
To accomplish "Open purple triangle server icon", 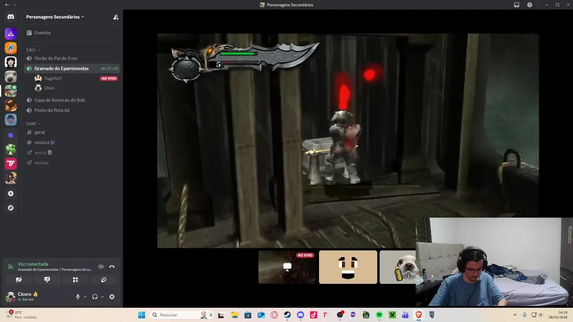I will tap(11, 34).
